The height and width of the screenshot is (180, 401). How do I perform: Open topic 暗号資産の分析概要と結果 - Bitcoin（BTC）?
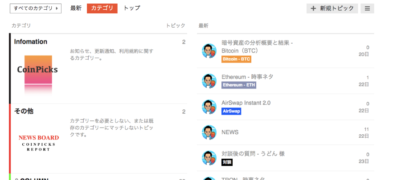(x=257, y=47)
